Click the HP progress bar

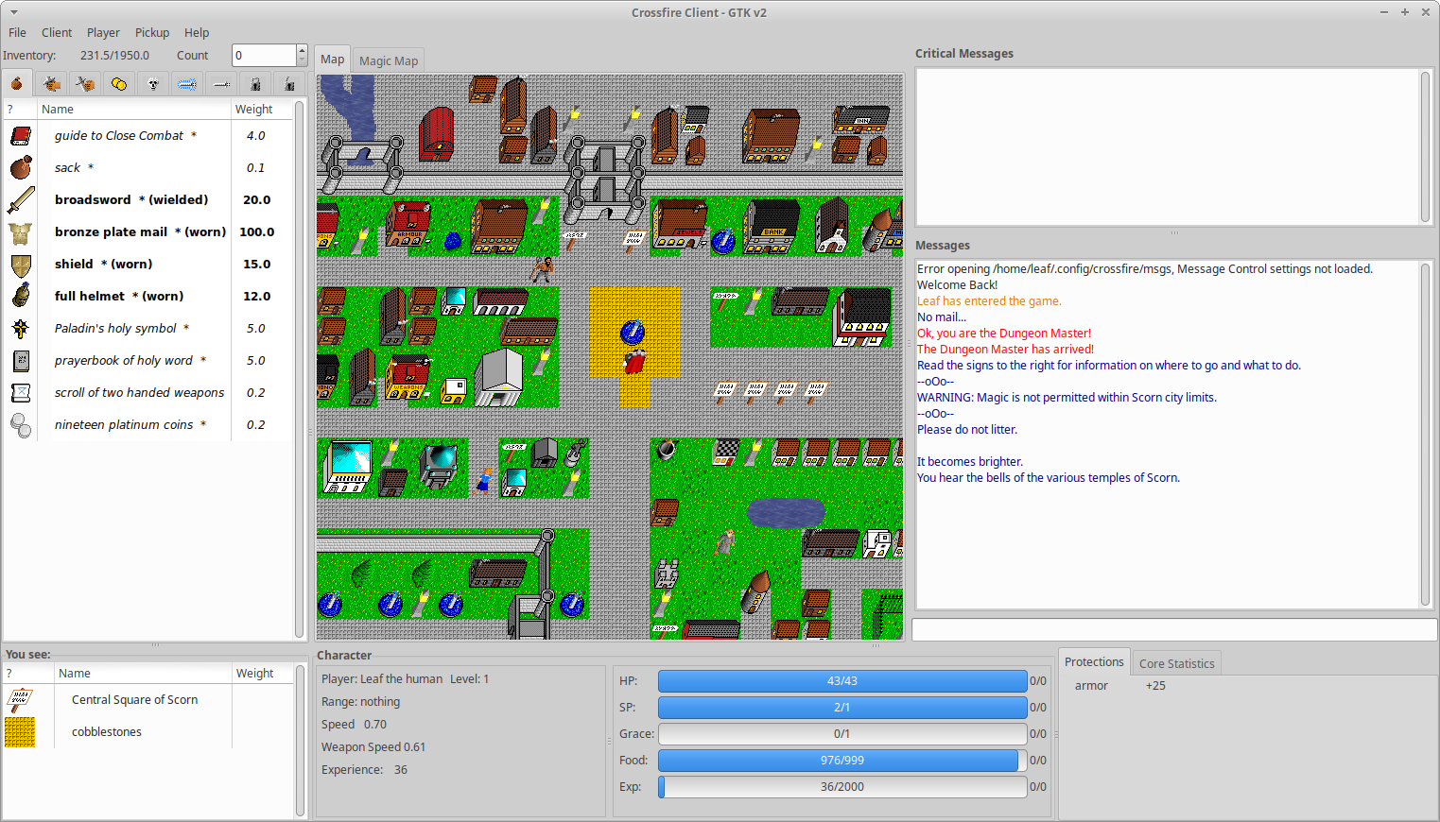pyautogui.click(x=842, y=681)
